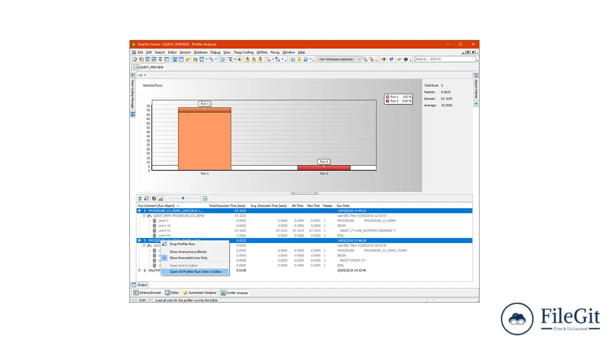Select the Profiler Analysis tab
Viewport: 609px width, 342px height.
pyautogui.click(x=235, y=293)
